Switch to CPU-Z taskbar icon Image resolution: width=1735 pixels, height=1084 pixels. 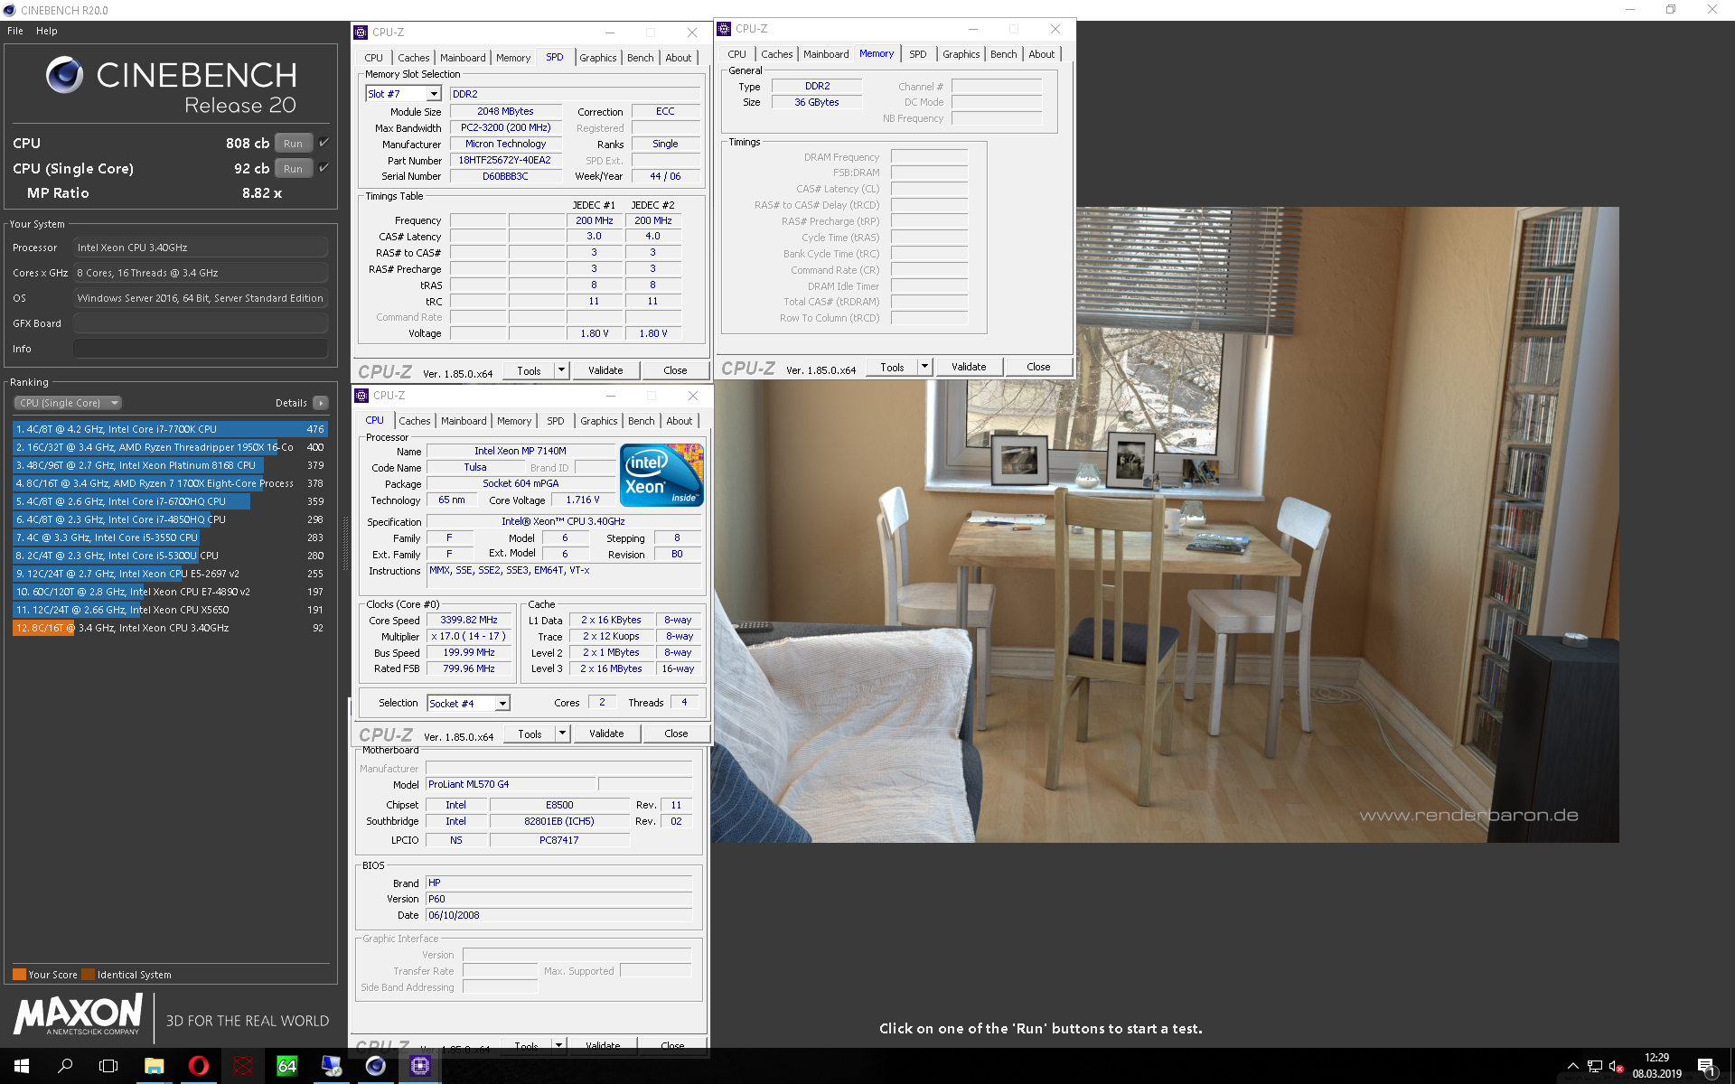pos(419,1066)
